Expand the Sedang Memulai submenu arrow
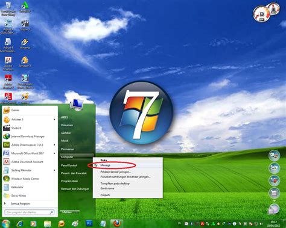Viewport: 286px width, 228px height. (x=54, y=170)
